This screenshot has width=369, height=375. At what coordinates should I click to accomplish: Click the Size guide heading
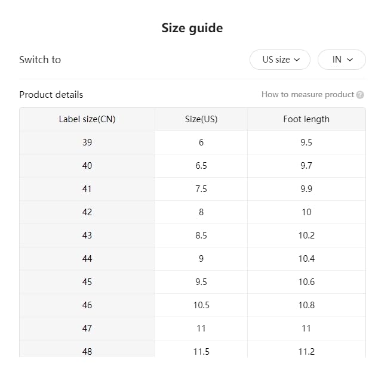192,28
